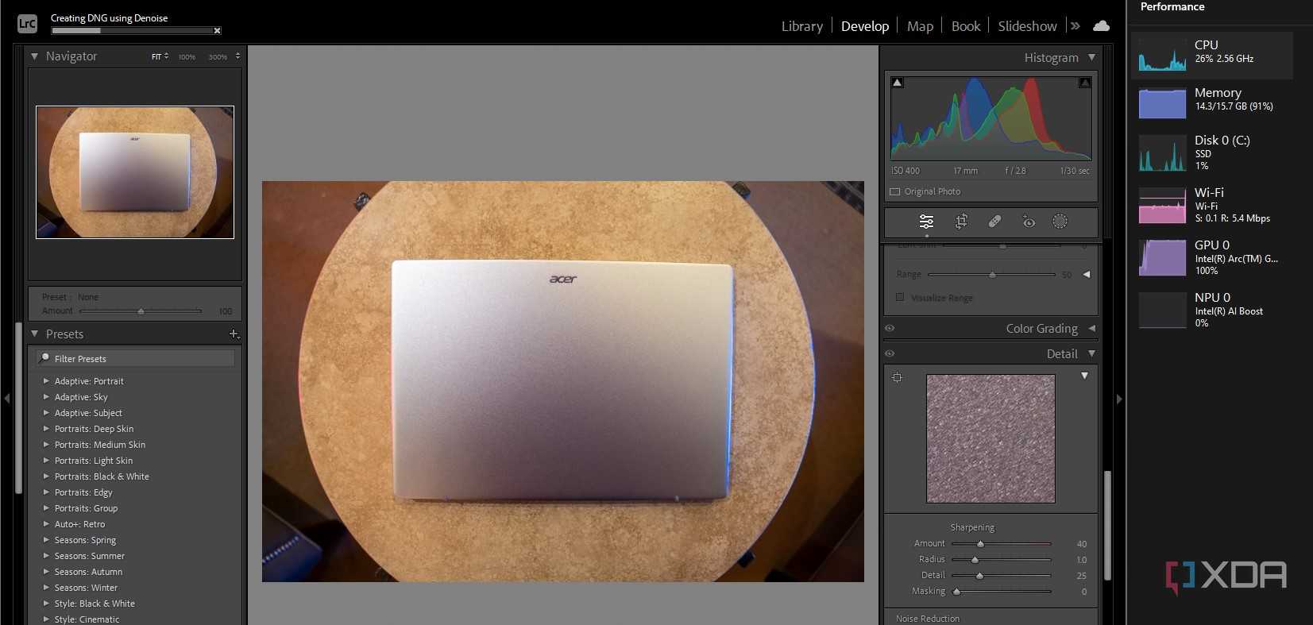The image size is (1313, 625).
Task: Set Navigator zoom to 300%
Action: click(x=218, y=57)
